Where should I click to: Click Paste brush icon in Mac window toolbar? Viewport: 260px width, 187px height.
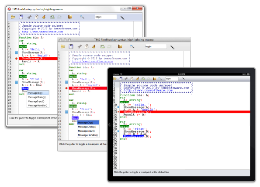94,46
